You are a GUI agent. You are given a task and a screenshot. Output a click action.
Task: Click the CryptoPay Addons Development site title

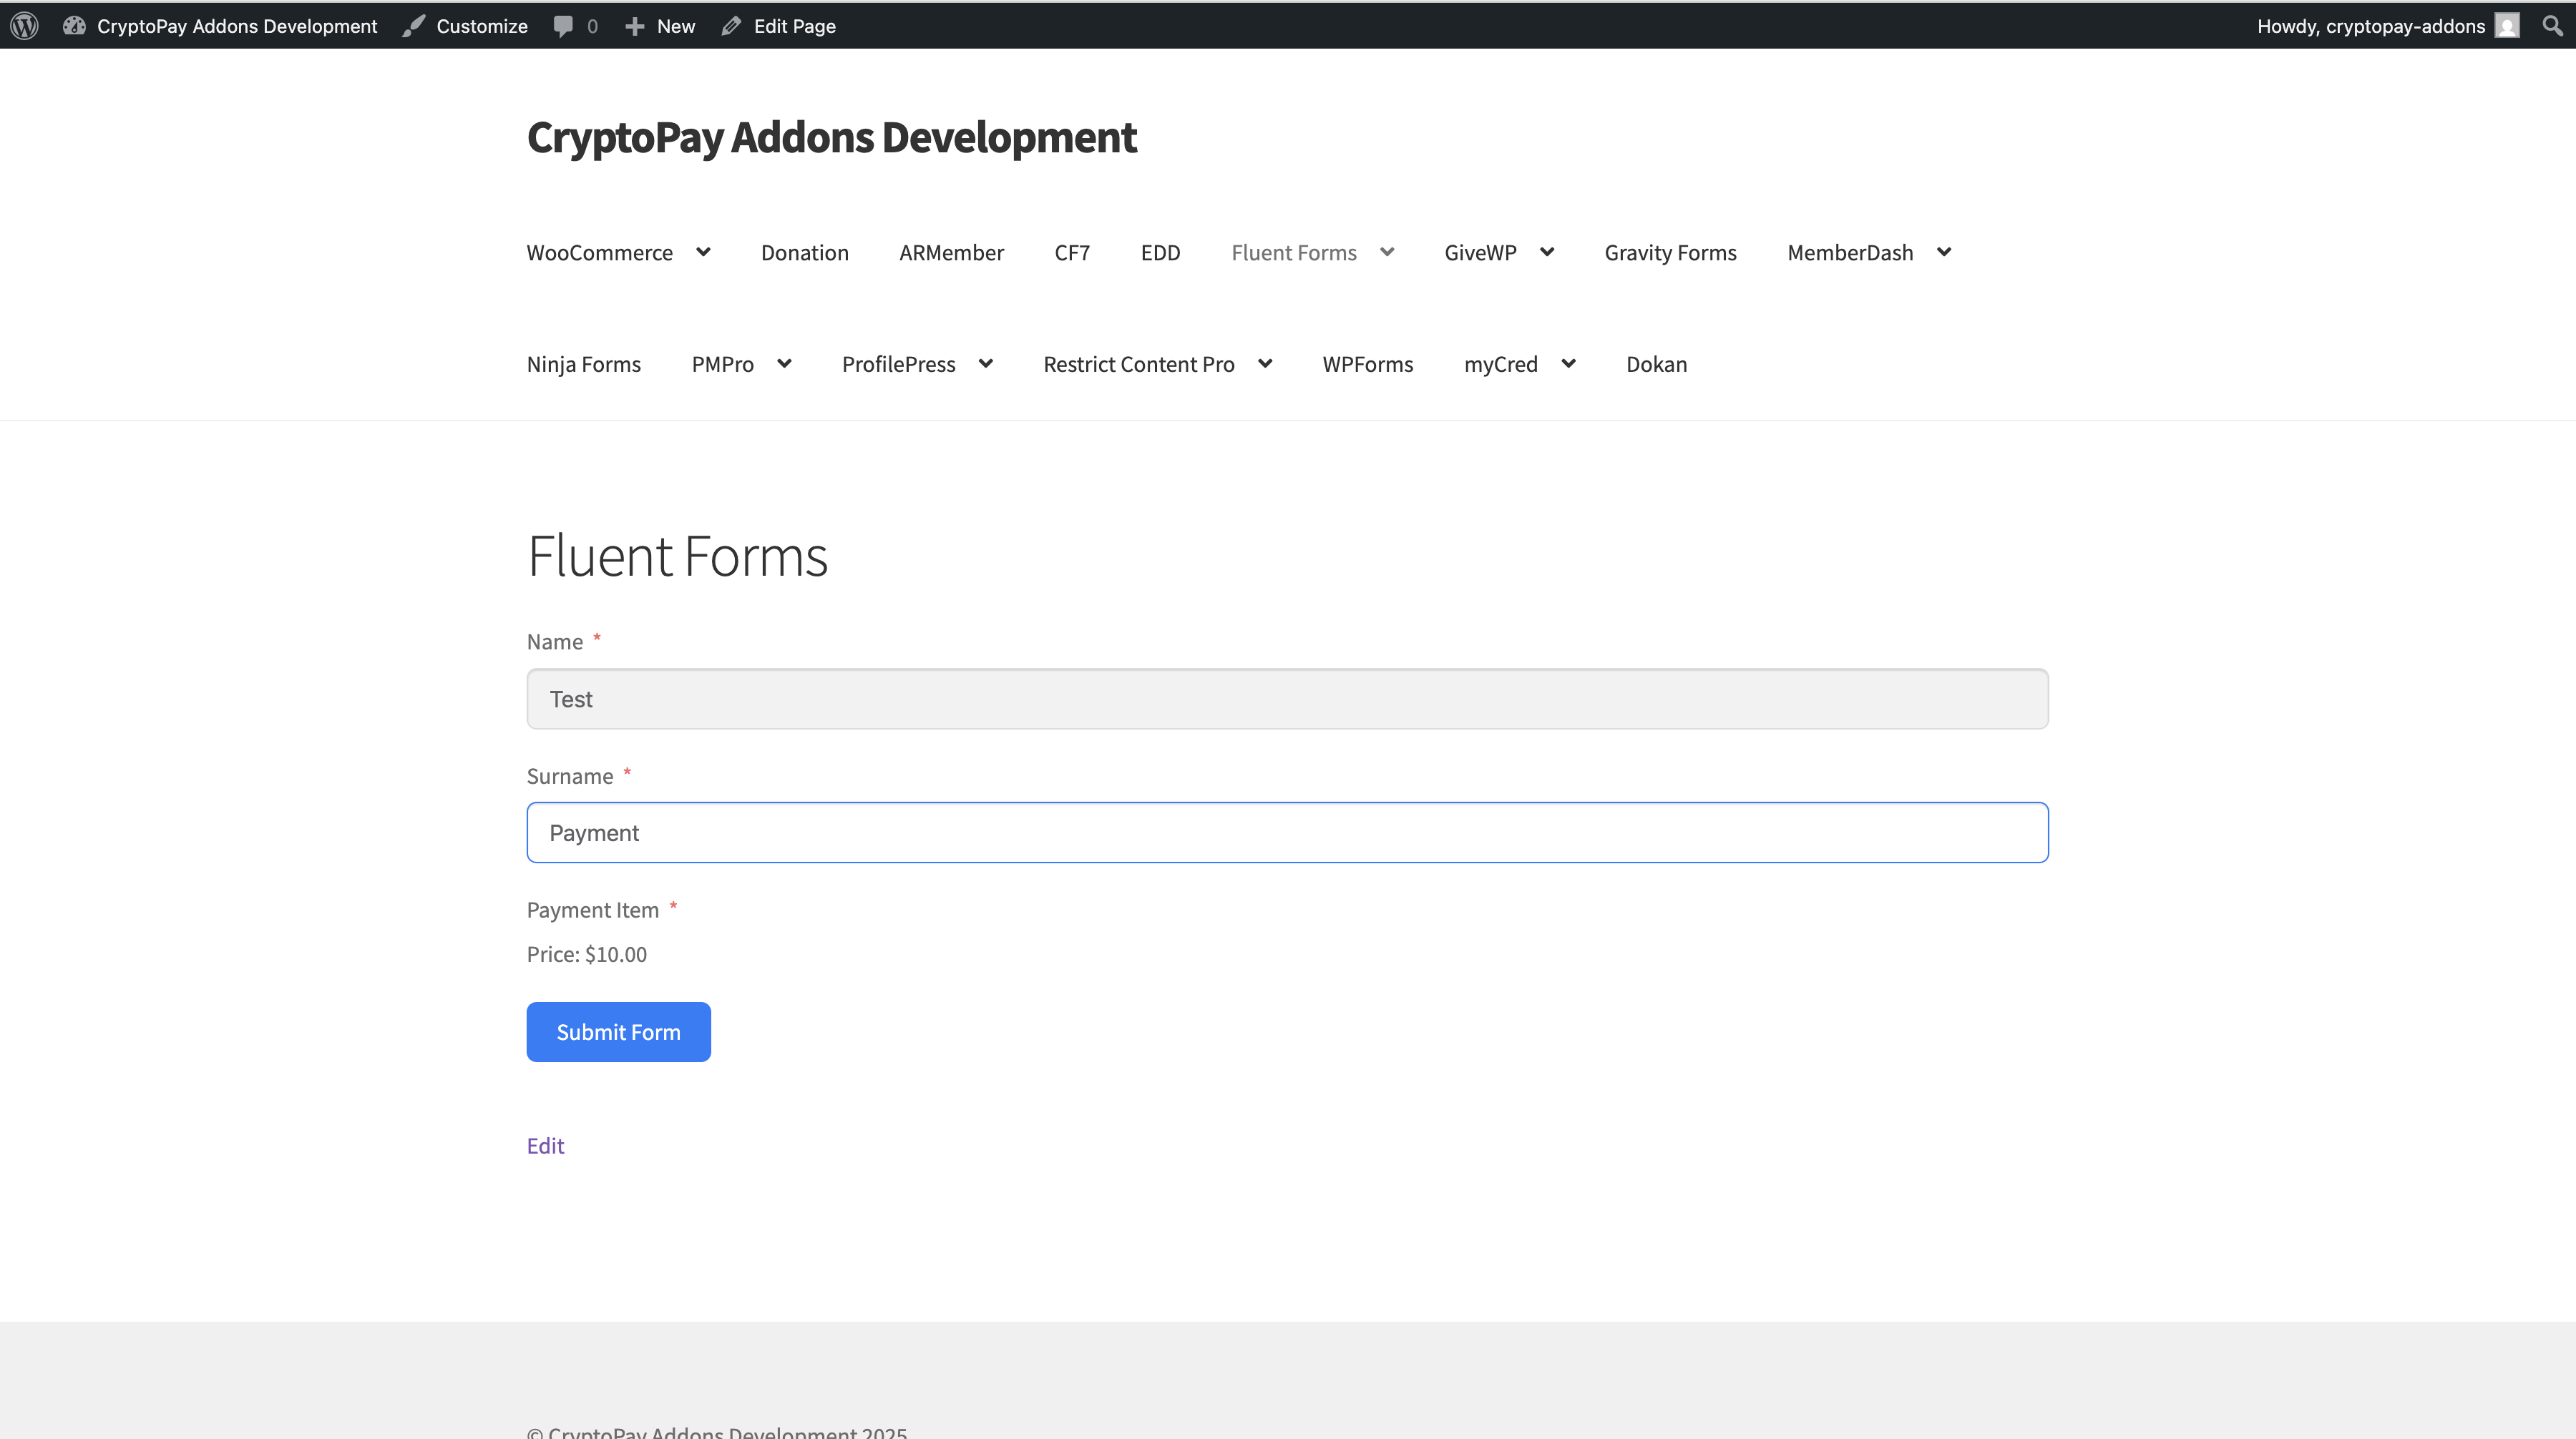click(832, 137)
